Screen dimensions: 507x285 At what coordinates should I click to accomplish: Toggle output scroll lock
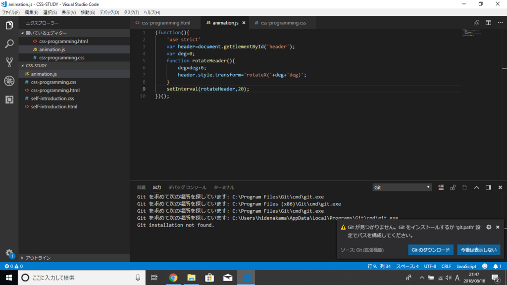coord(453,188)
